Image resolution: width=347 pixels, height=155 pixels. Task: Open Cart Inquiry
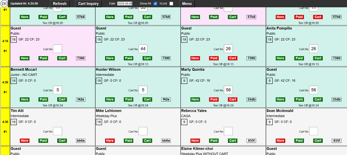tap(88, 3)
